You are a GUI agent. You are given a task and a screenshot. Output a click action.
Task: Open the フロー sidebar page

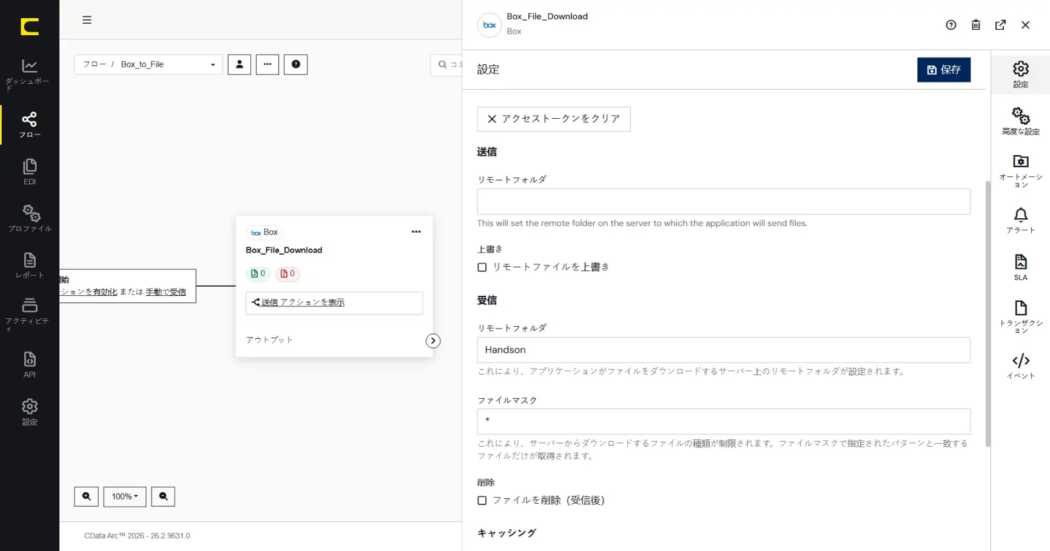click(x=29, y=125)
